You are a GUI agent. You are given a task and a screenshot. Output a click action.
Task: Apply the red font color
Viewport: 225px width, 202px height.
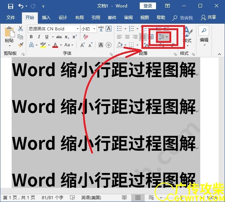coord(55,45)
